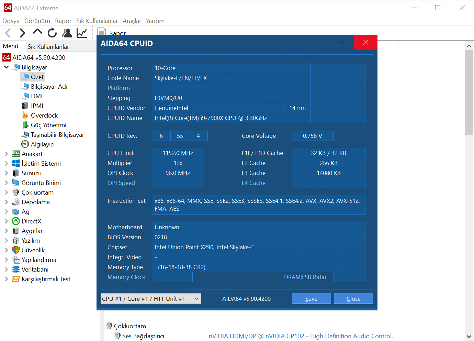Collapse the Bilgisayar tree node
474x341 pixels.
[x=6, y=67]
